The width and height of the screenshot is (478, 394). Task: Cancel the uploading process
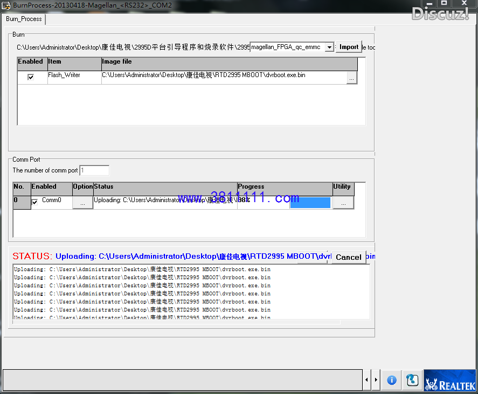[x=349, y=257]
